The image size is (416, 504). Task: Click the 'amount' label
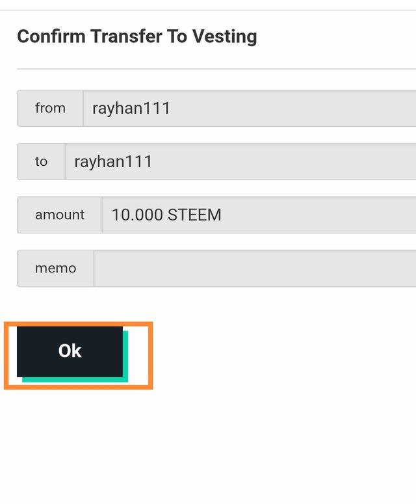[60, 215]
